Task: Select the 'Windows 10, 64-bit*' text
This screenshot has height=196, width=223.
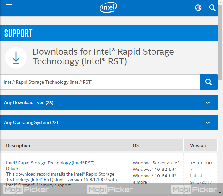Action: tap(154, 176)
